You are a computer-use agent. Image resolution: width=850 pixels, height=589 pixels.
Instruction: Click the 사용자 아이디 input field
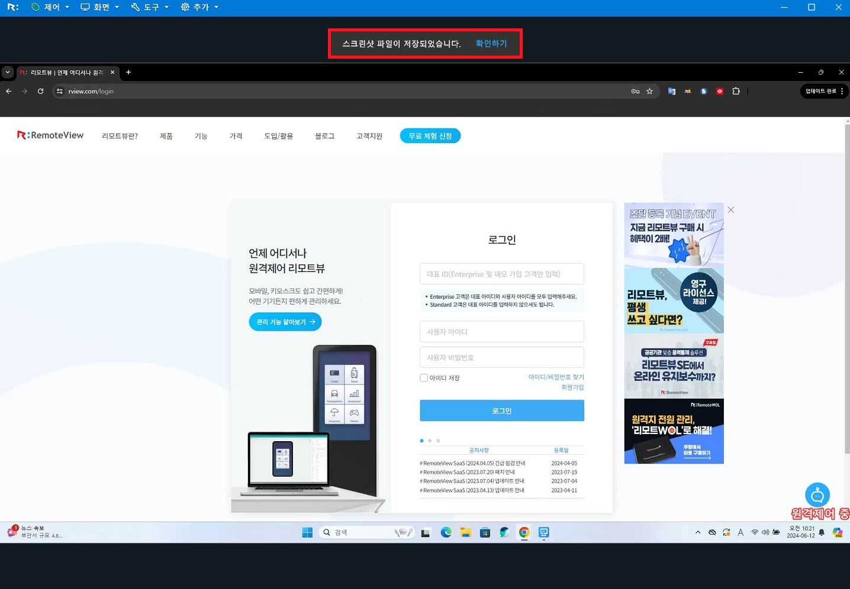coord(502,332)
